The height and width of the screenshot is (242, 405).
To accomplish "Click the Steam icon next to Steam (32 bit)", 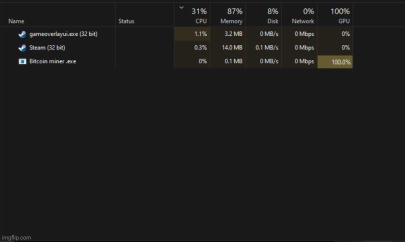I will (22, 48).
